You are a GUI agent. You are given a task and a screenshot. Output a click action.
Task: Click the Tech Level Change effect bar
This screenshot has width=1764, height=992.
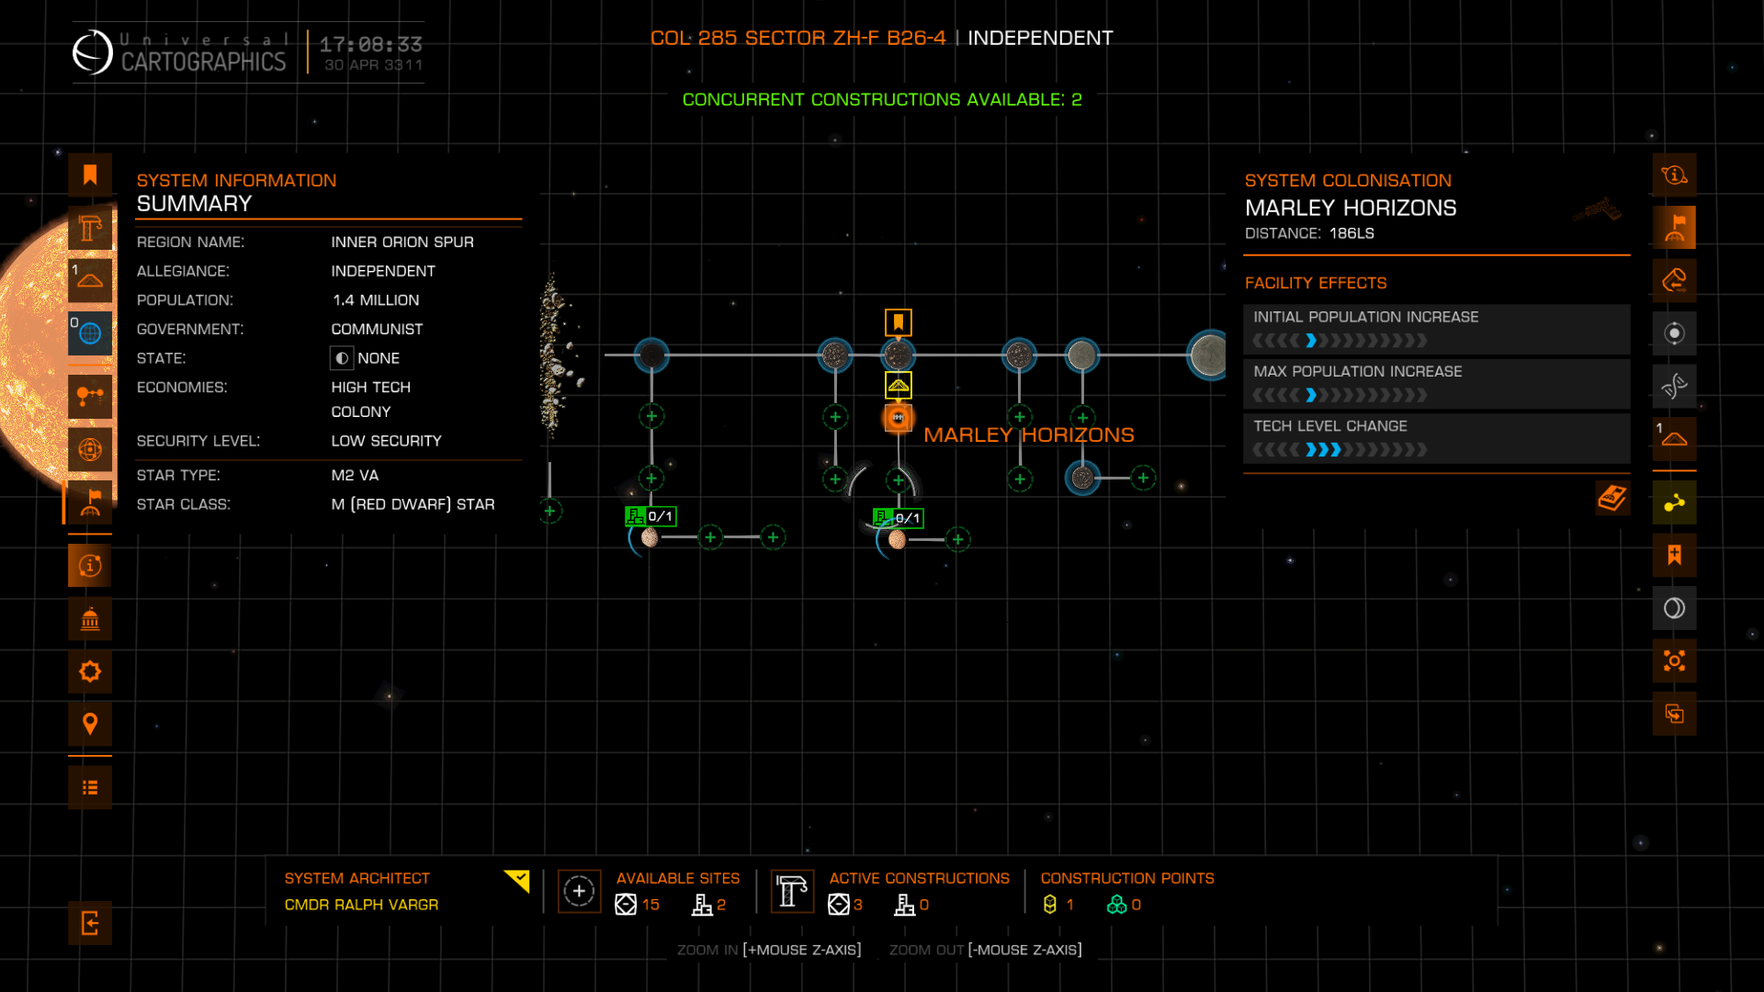1436,439
